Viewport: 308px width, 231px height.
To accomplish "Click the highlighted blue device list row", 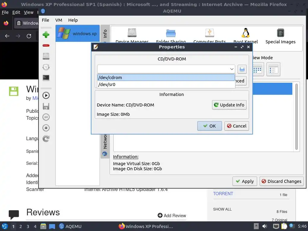I will pos(272,89).
